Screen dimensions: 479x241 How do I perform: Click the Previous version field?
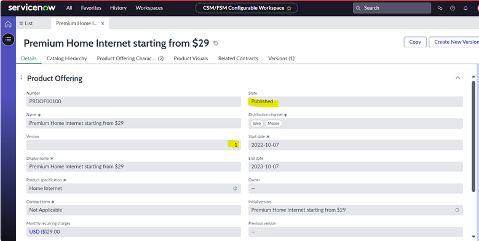tap(355, 232)
